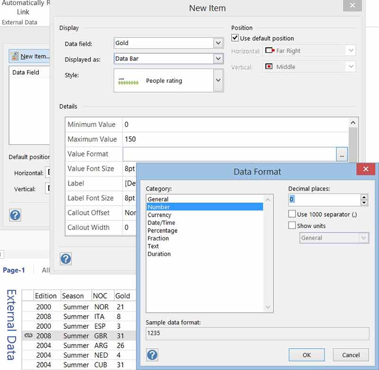This screenshot has height=370, width=379.
Task: Open the Horizontal Far Right dropdown
Action: (x=351, y=51)
